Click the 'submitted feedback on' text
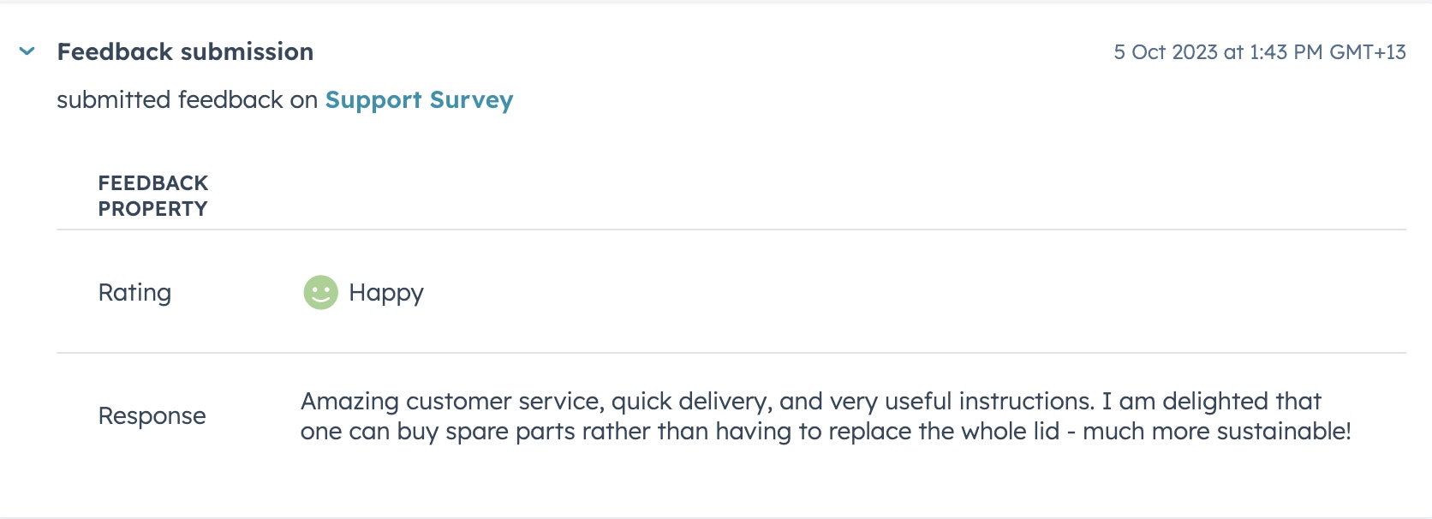 [187, 100]
